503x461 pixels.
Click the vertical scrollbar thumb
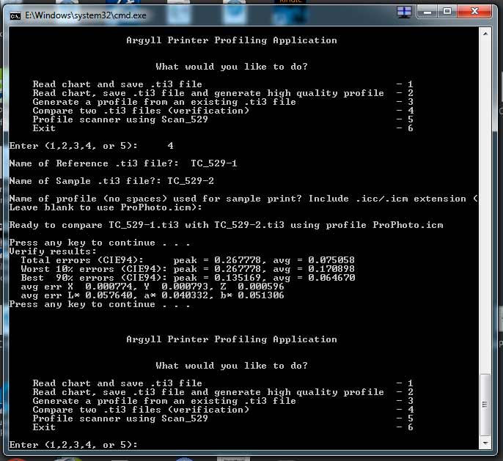tap(485, 405)
